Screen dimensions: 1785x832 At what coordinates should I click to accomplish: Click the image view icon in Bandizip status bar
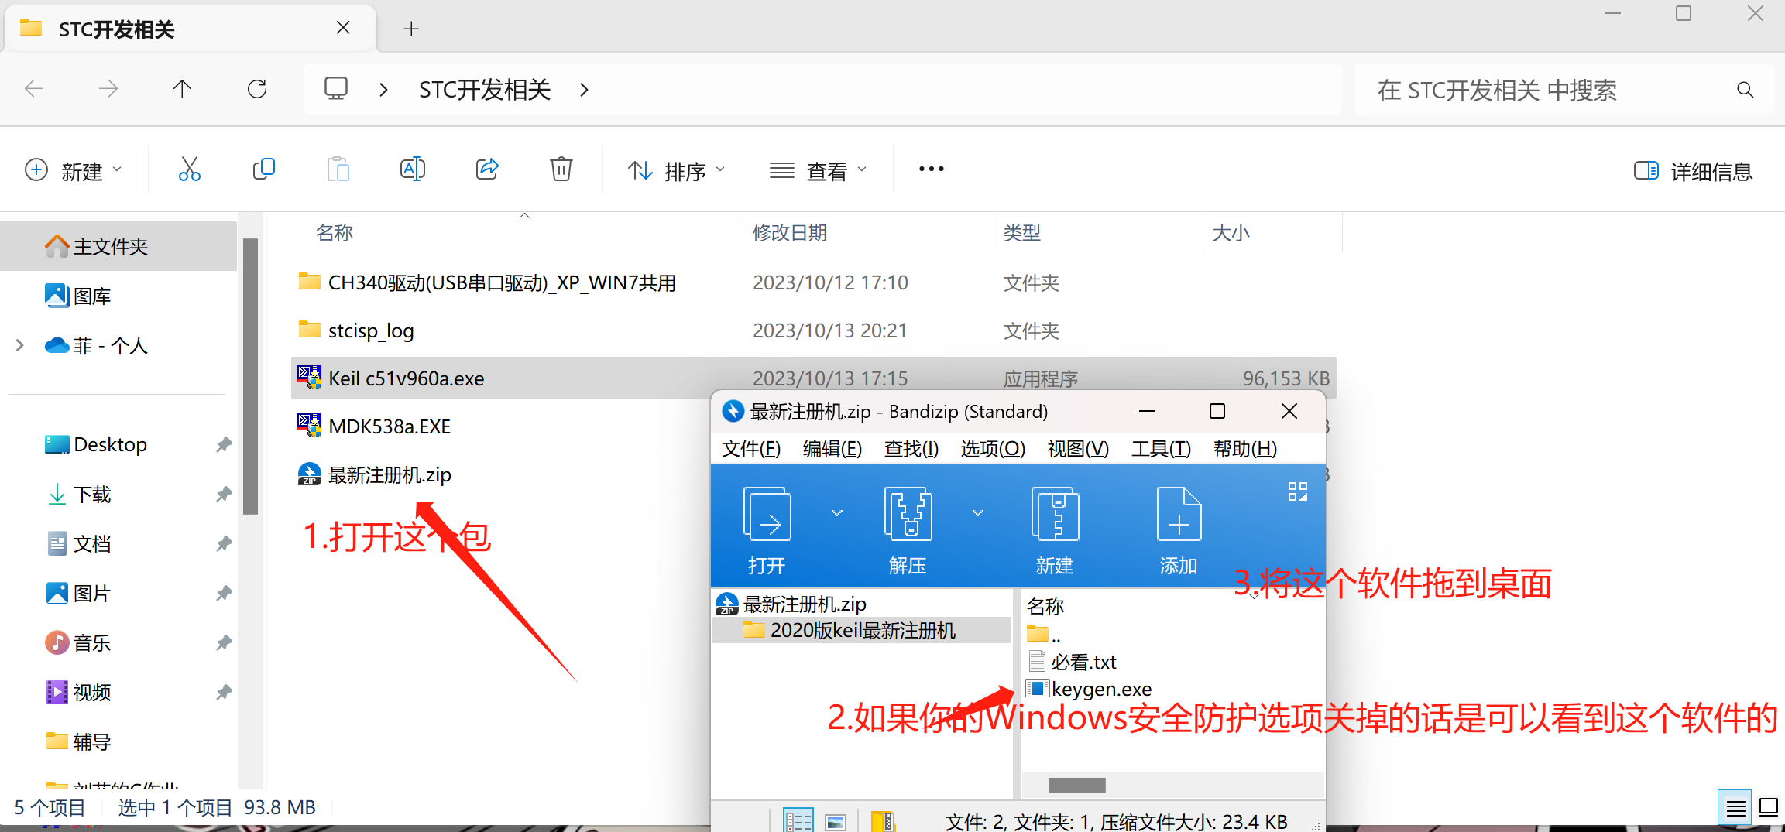pyautogui.click(x=836, y=822)
